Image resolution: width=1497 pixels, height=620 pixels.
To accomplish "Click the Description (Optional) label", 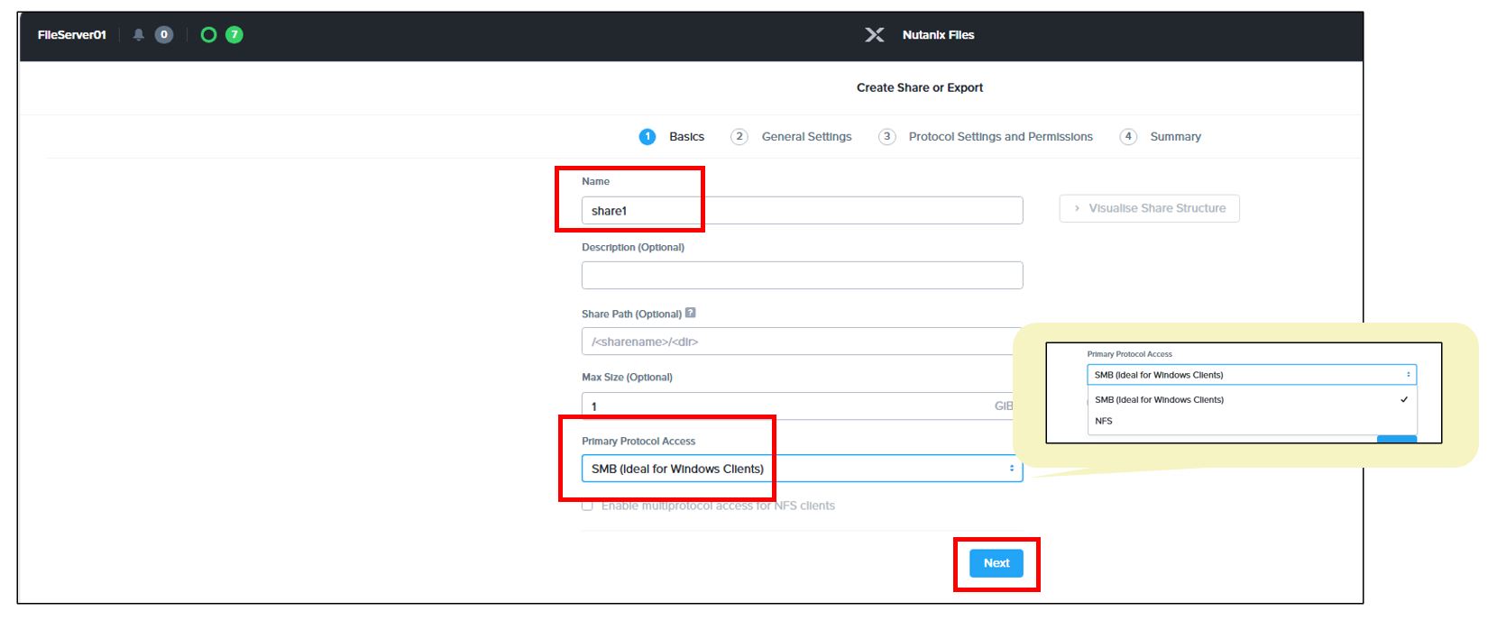I will point(632,247).
